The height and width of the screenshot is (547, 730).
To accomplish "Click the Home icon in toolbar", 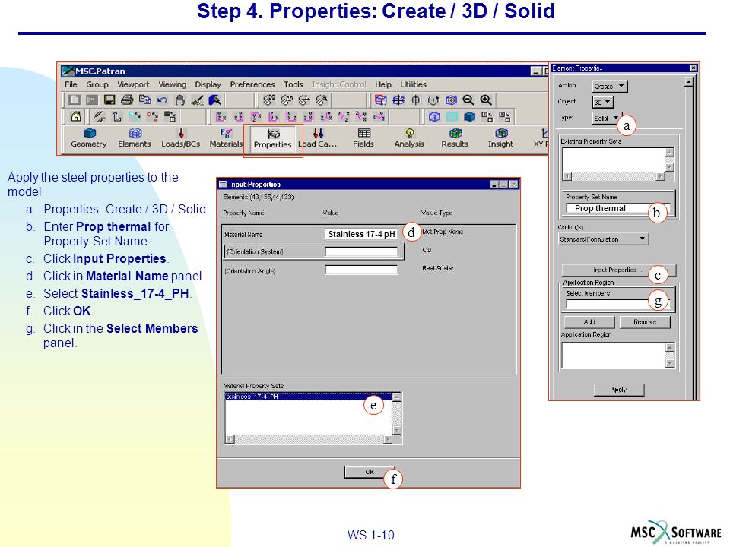I will click(x=76, y=116).
